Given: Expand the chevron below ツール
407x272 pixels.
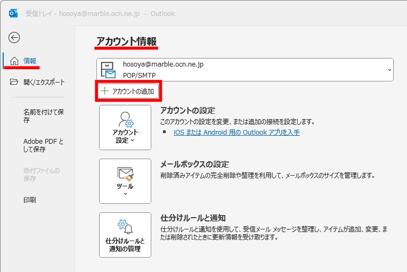Looking at the screenshot, I should [x=125, y=194].
